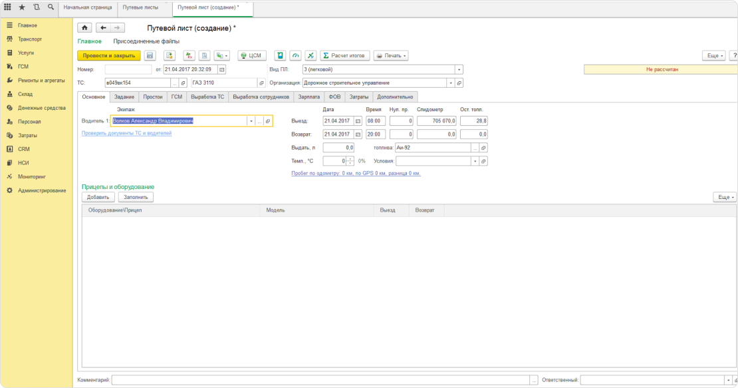Click the ellipsis select button for ТС
Screen dimensions: 738x388
click(x=175, y=83)
